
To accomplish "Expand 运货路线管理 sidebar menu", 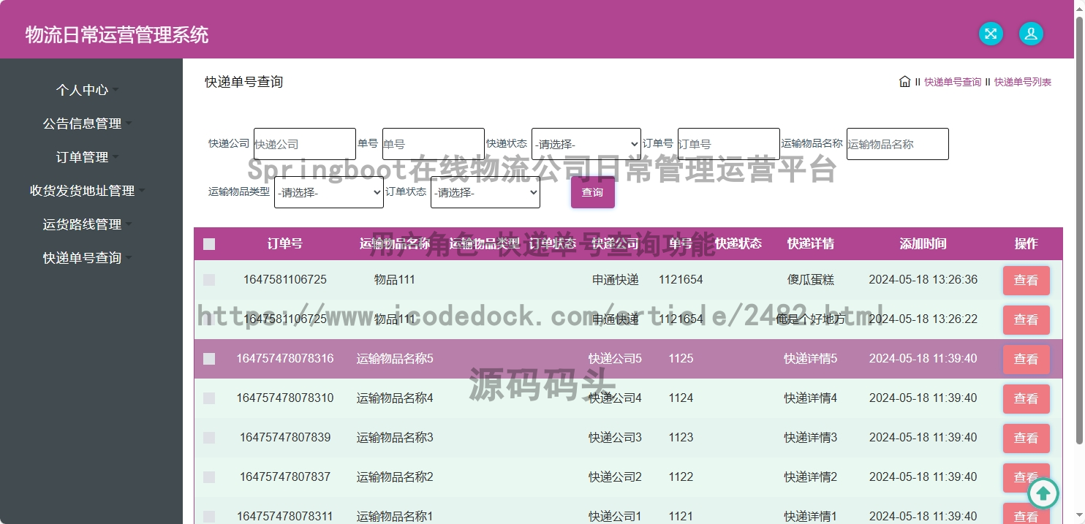I will [x=87, y=224].
